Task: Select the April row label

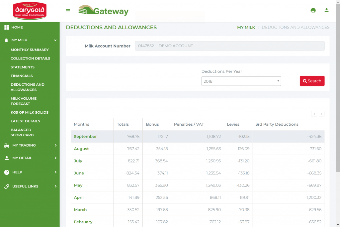Action: (x=79, y=197)
